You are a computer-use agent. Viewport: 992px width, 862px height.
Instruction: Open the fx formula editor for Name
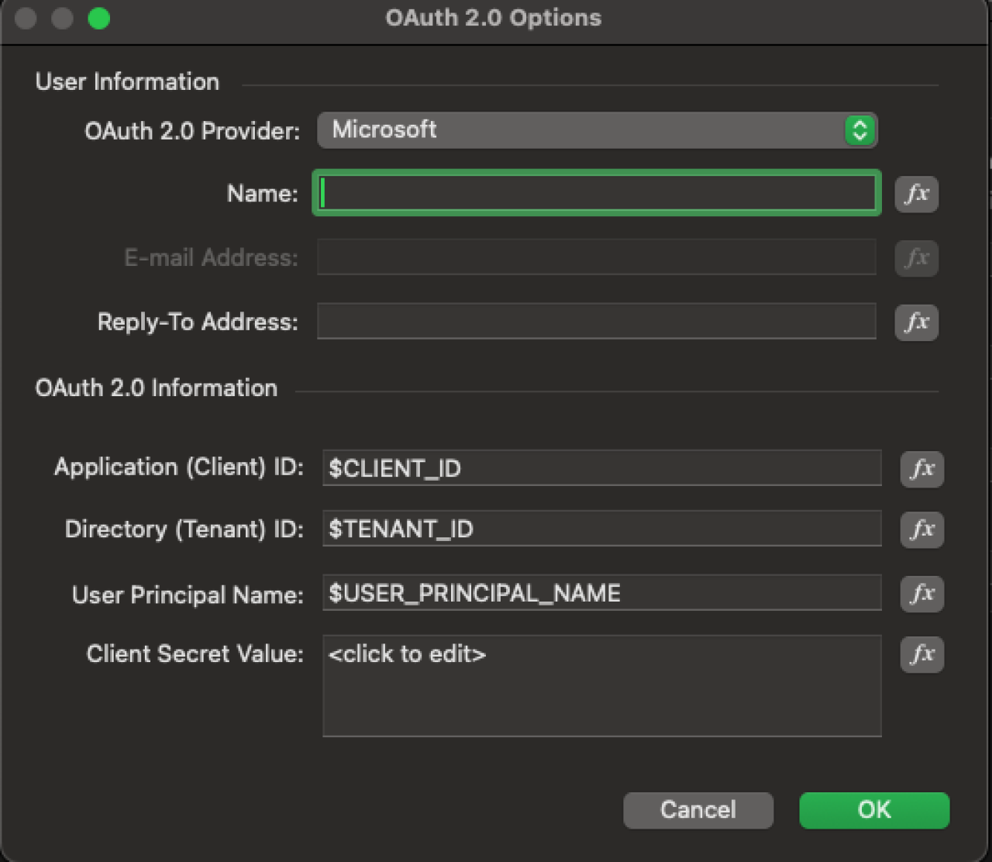click(x=917, y=194)
